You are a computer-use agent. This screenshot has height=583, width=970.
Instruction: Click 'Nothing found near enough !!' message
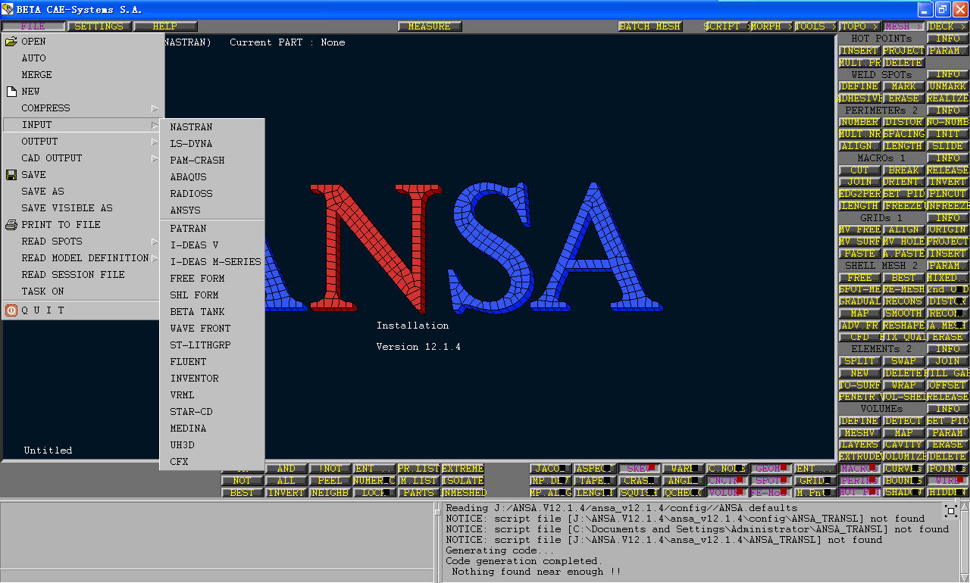point(536,572)
